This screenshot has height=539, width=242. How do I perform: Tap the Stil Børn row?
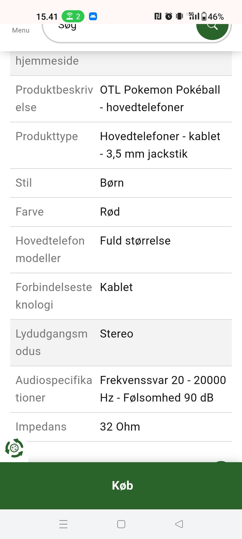coord(121,183)
